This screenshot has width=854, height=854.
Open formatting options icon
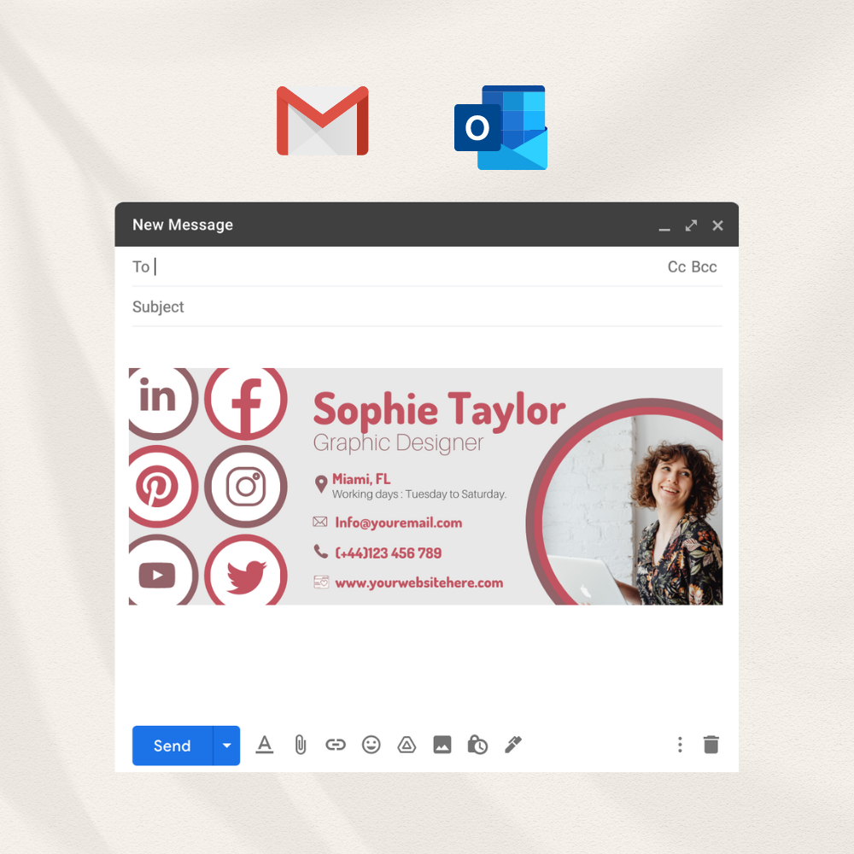pyautogui.click(x=265, y=745)
